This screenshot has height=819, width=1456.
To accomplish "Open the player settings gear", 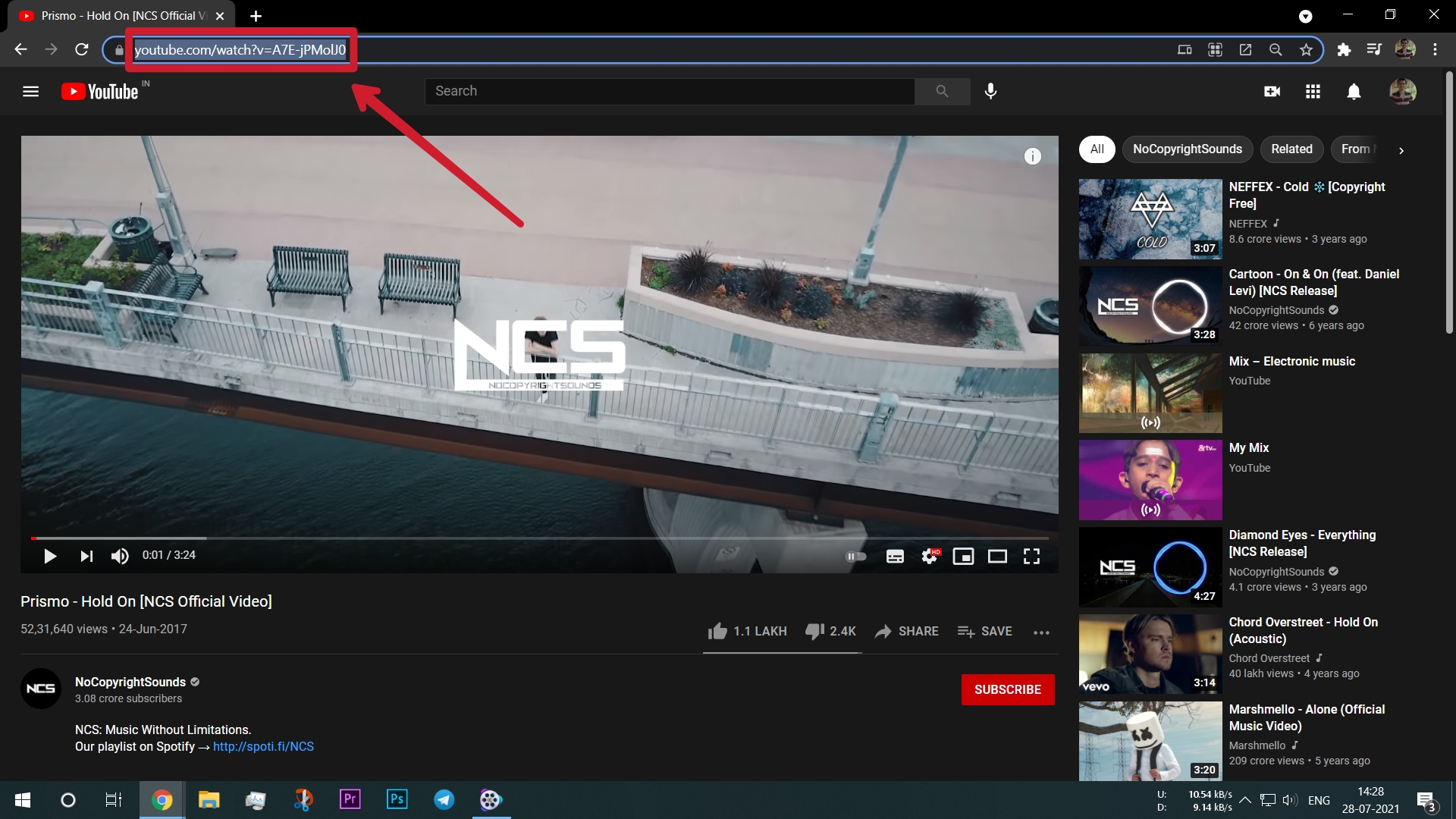I will [930, 556].
